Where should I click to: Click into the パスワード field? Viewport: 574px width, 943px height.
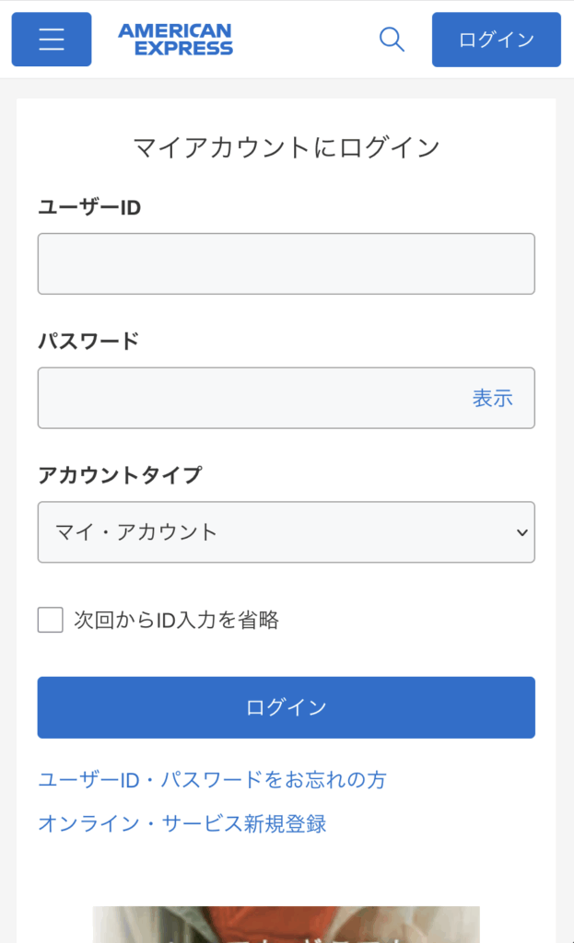(x=249, y=398)
